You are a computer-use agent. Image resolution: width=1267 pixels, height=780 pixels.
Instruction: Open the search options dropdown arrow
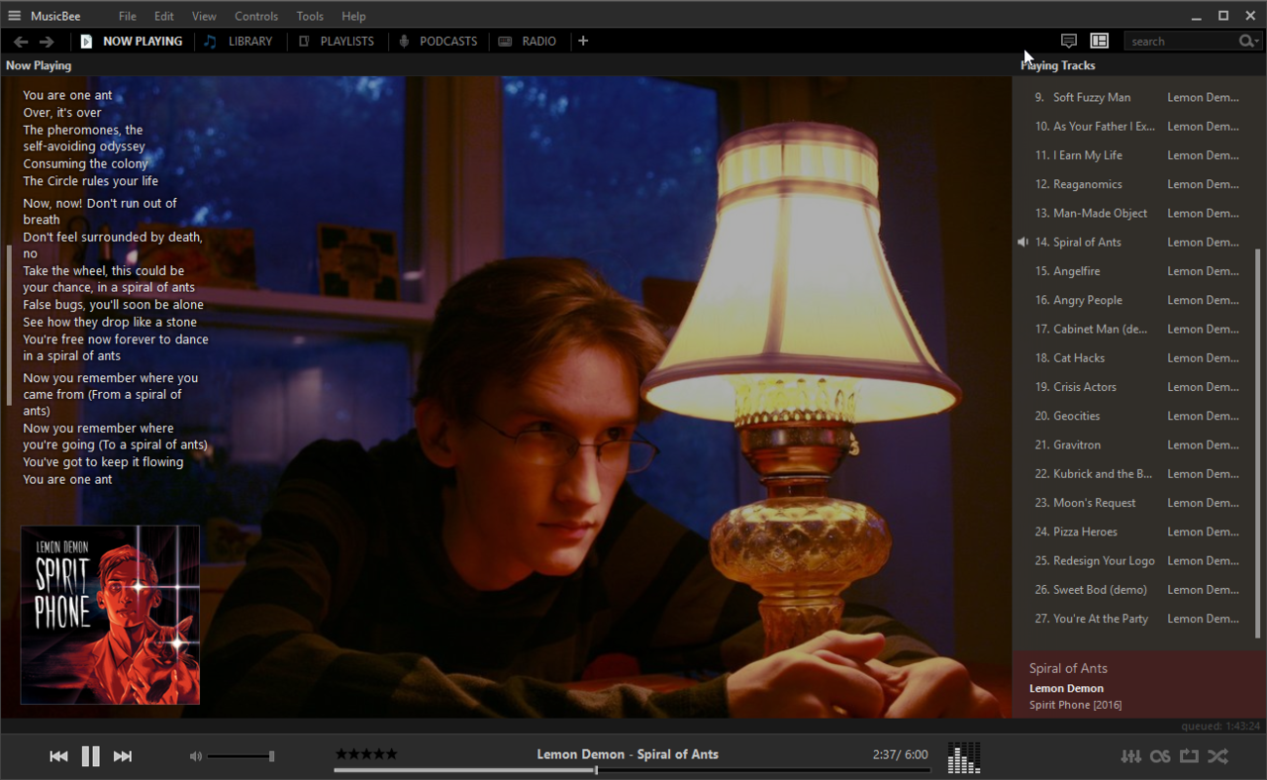(1256, 42)
